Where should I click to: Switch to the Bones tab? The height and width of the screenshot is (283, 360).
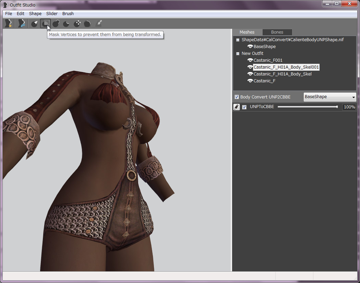(x=277, y=32)
